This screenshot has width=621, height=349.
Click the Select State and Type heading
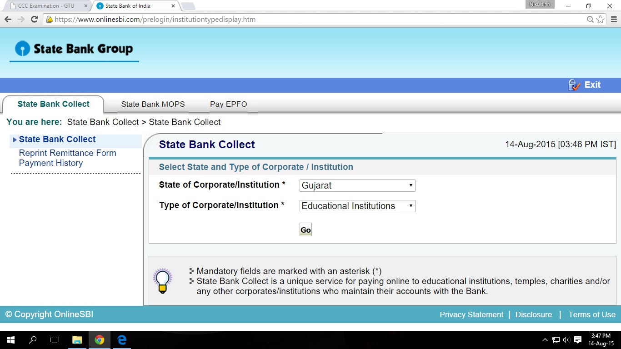pos(256,167)
